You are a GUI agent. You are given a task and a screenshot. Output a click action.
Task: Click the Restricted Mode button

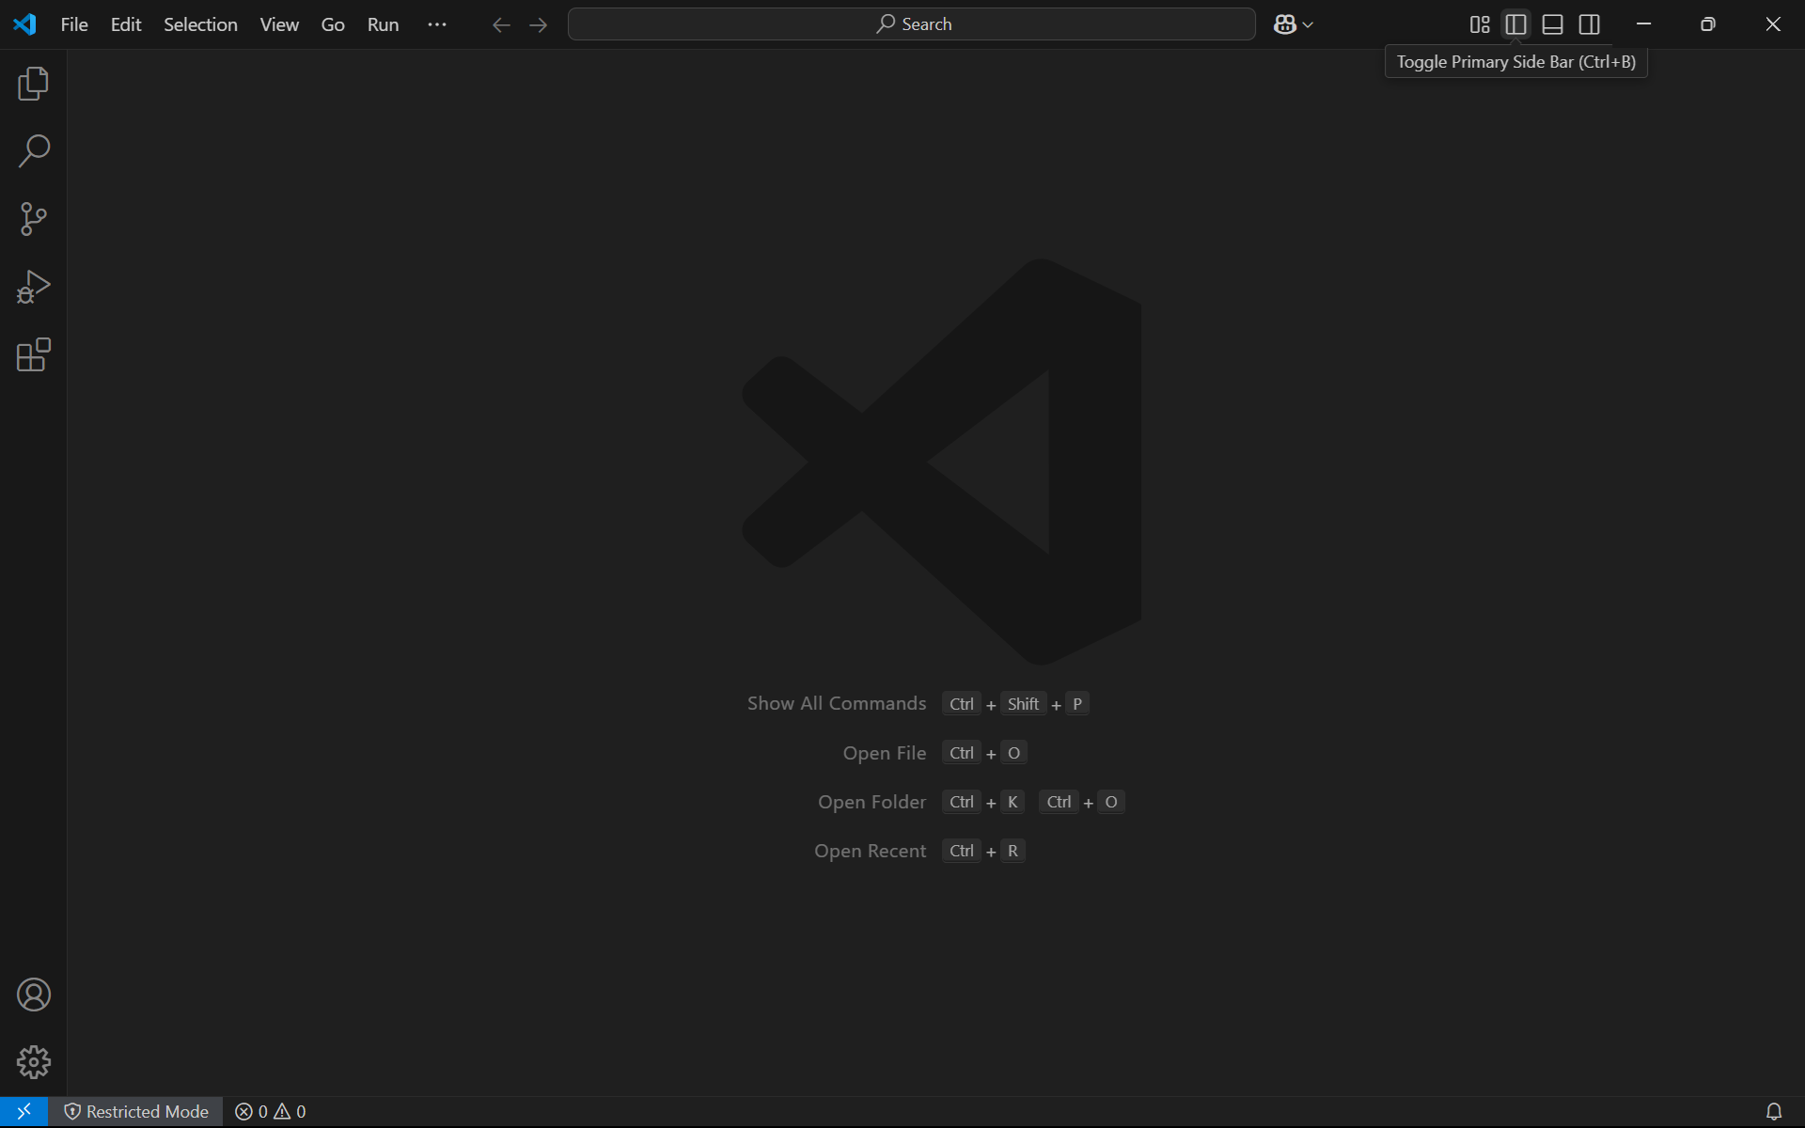(136, 1111)
